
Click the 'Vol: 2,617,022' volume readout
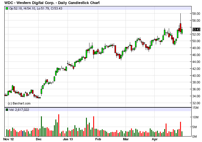pos(19,110)
